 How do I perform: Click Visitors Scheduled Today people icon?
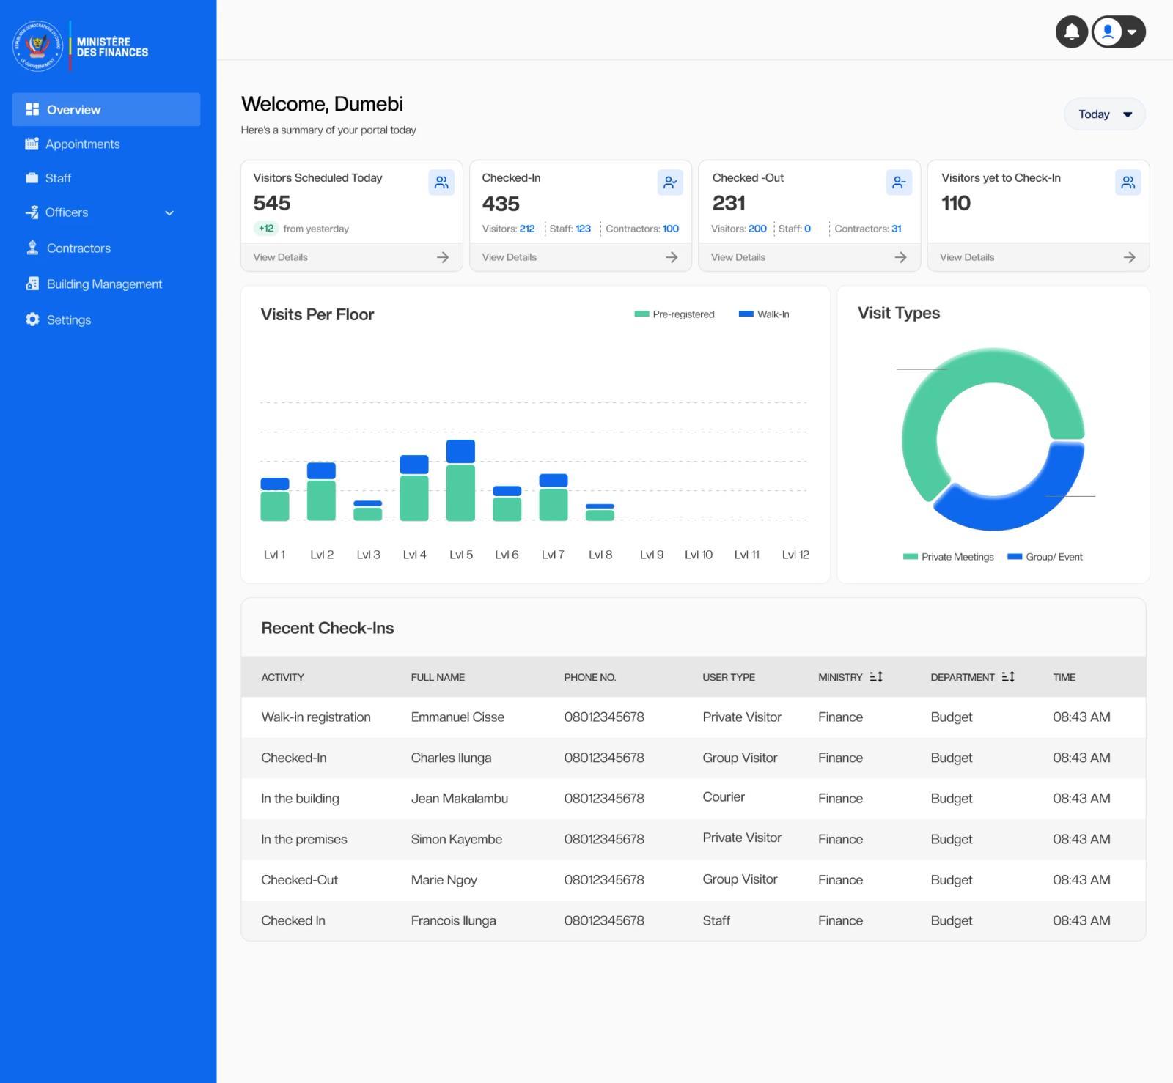[441, 182]
